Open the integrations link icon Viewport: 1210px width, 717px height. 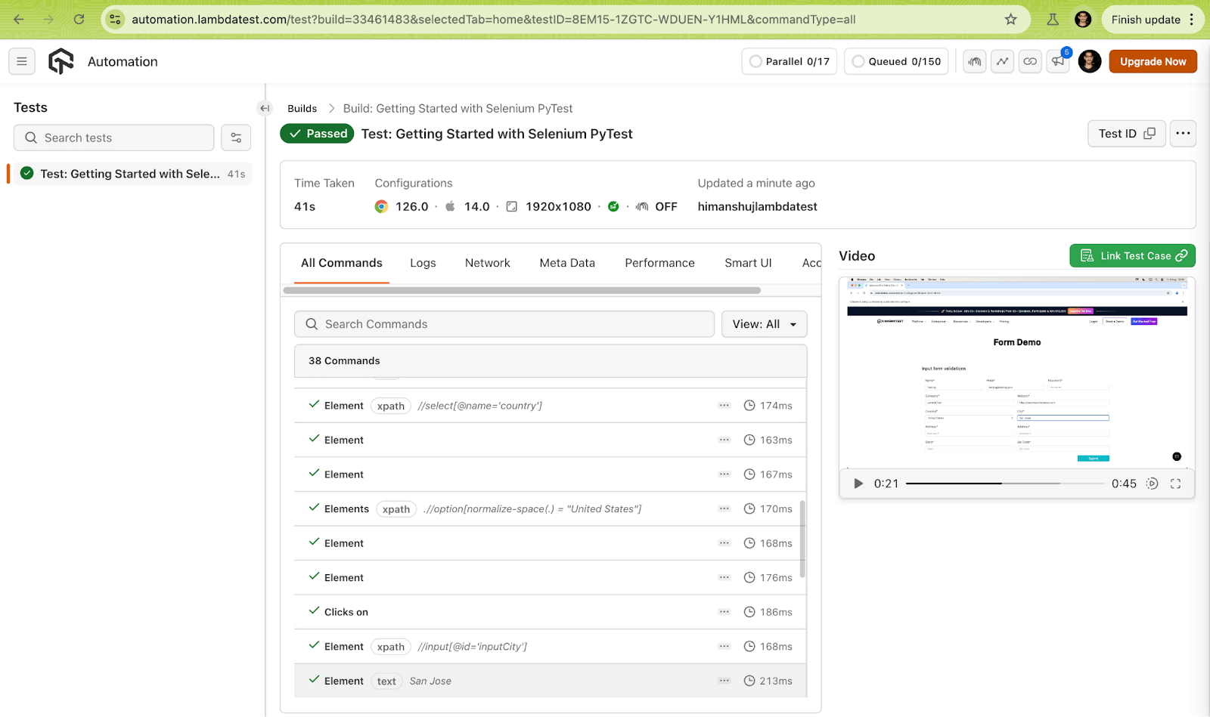(1029, 61)
